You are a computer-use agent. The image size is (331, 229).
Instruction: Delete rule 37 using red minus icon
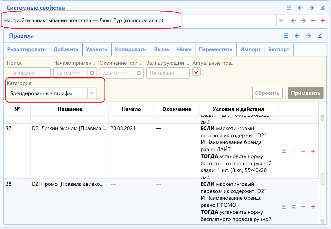tap(303, 151)
